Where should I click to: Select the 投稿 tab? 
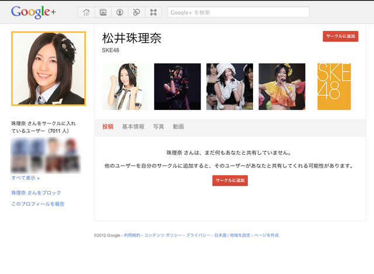tap(108, 127)
